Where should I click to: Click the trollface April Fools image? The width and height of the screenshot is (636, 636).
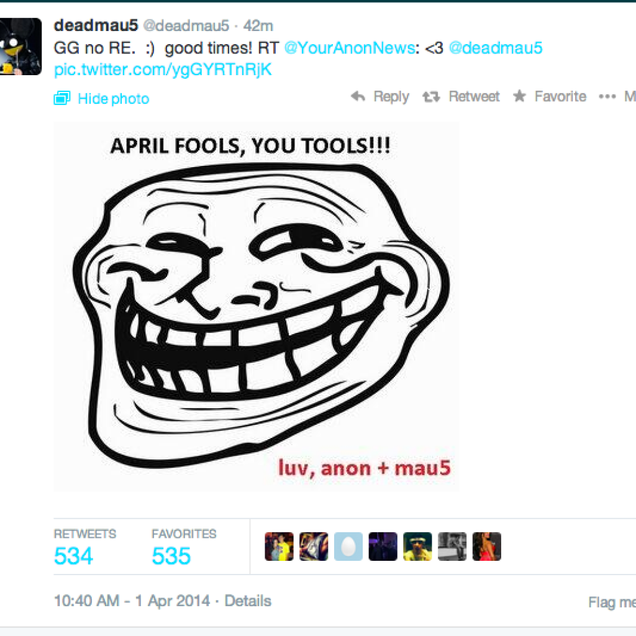pos(257,307)
